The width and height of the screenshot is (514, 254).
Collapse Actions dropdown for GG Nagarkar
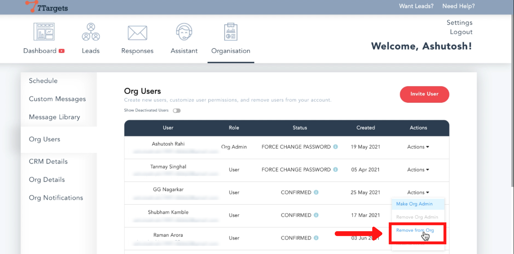pyautogui.click(x=418, y=192)
